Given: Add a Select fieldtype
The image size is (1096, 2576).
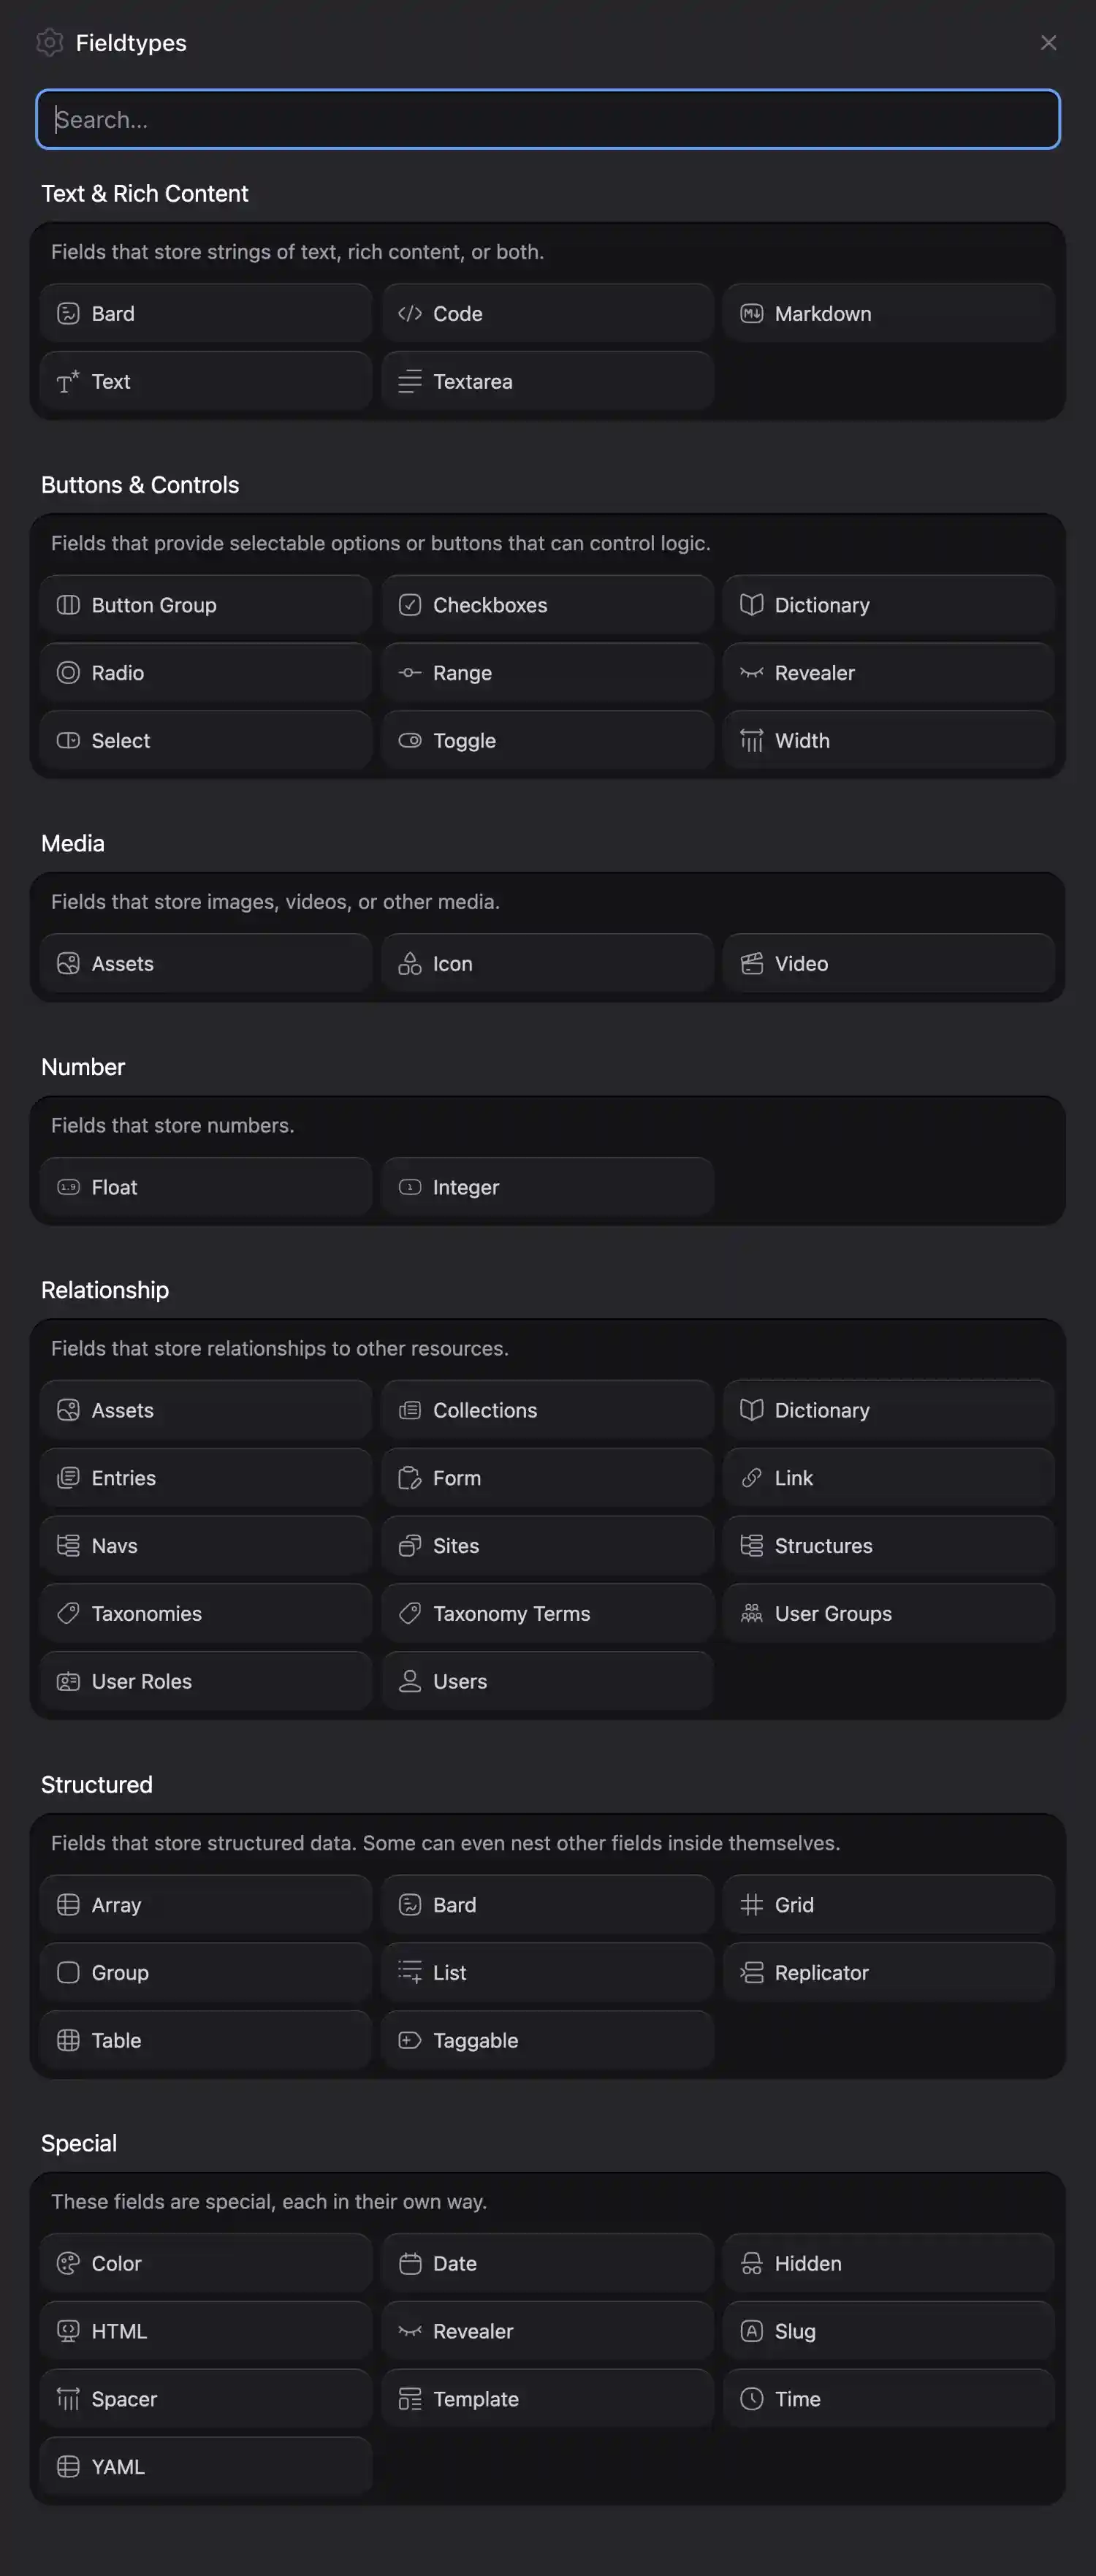Looking at the screenshot, I should pos(206,741).
